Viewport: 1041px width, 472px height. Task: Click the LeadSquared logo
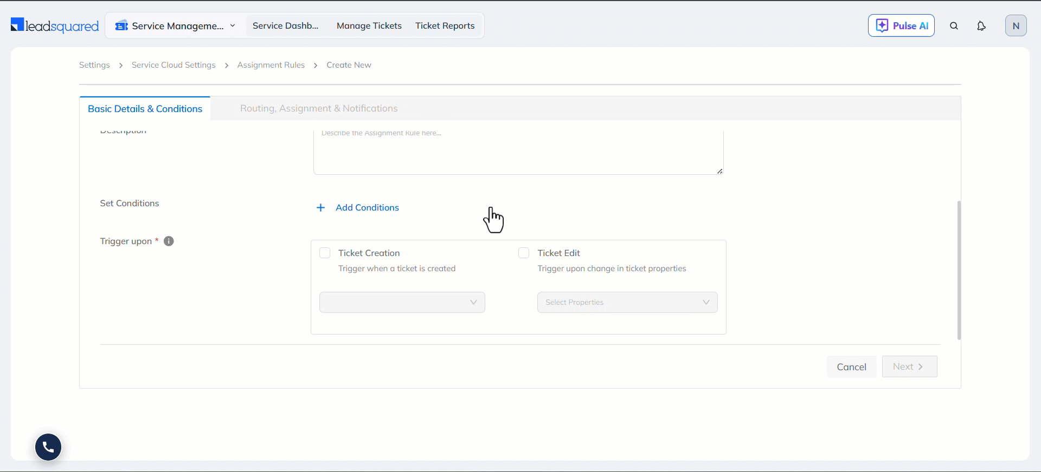point(55,25)
